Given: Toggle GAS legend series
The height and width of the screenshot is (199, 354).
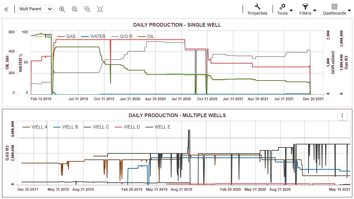Looking at the screenshot, I should tap(66, 36).
